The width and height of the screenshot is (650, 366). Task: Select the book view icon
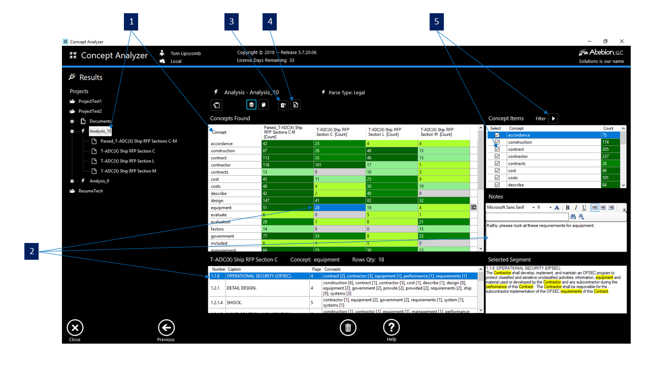coord(263,105)
